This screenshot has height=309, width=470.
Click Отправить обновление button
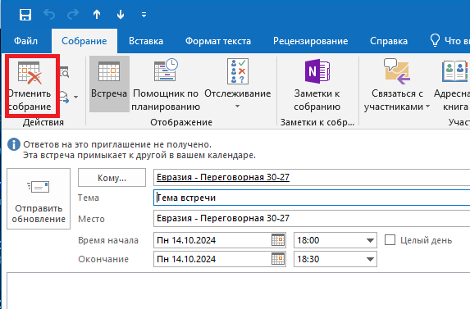[x=39, y=199]
